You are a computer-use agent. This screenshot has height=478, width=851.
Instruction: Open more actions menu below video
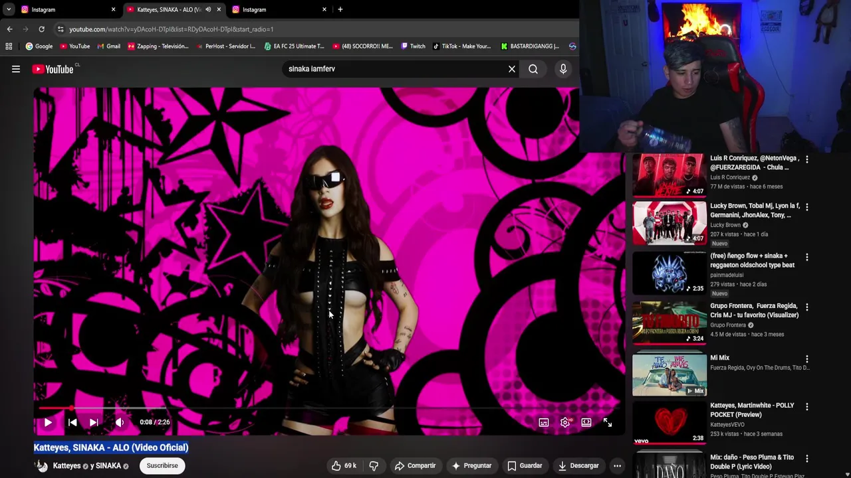(x=617, y=465)
